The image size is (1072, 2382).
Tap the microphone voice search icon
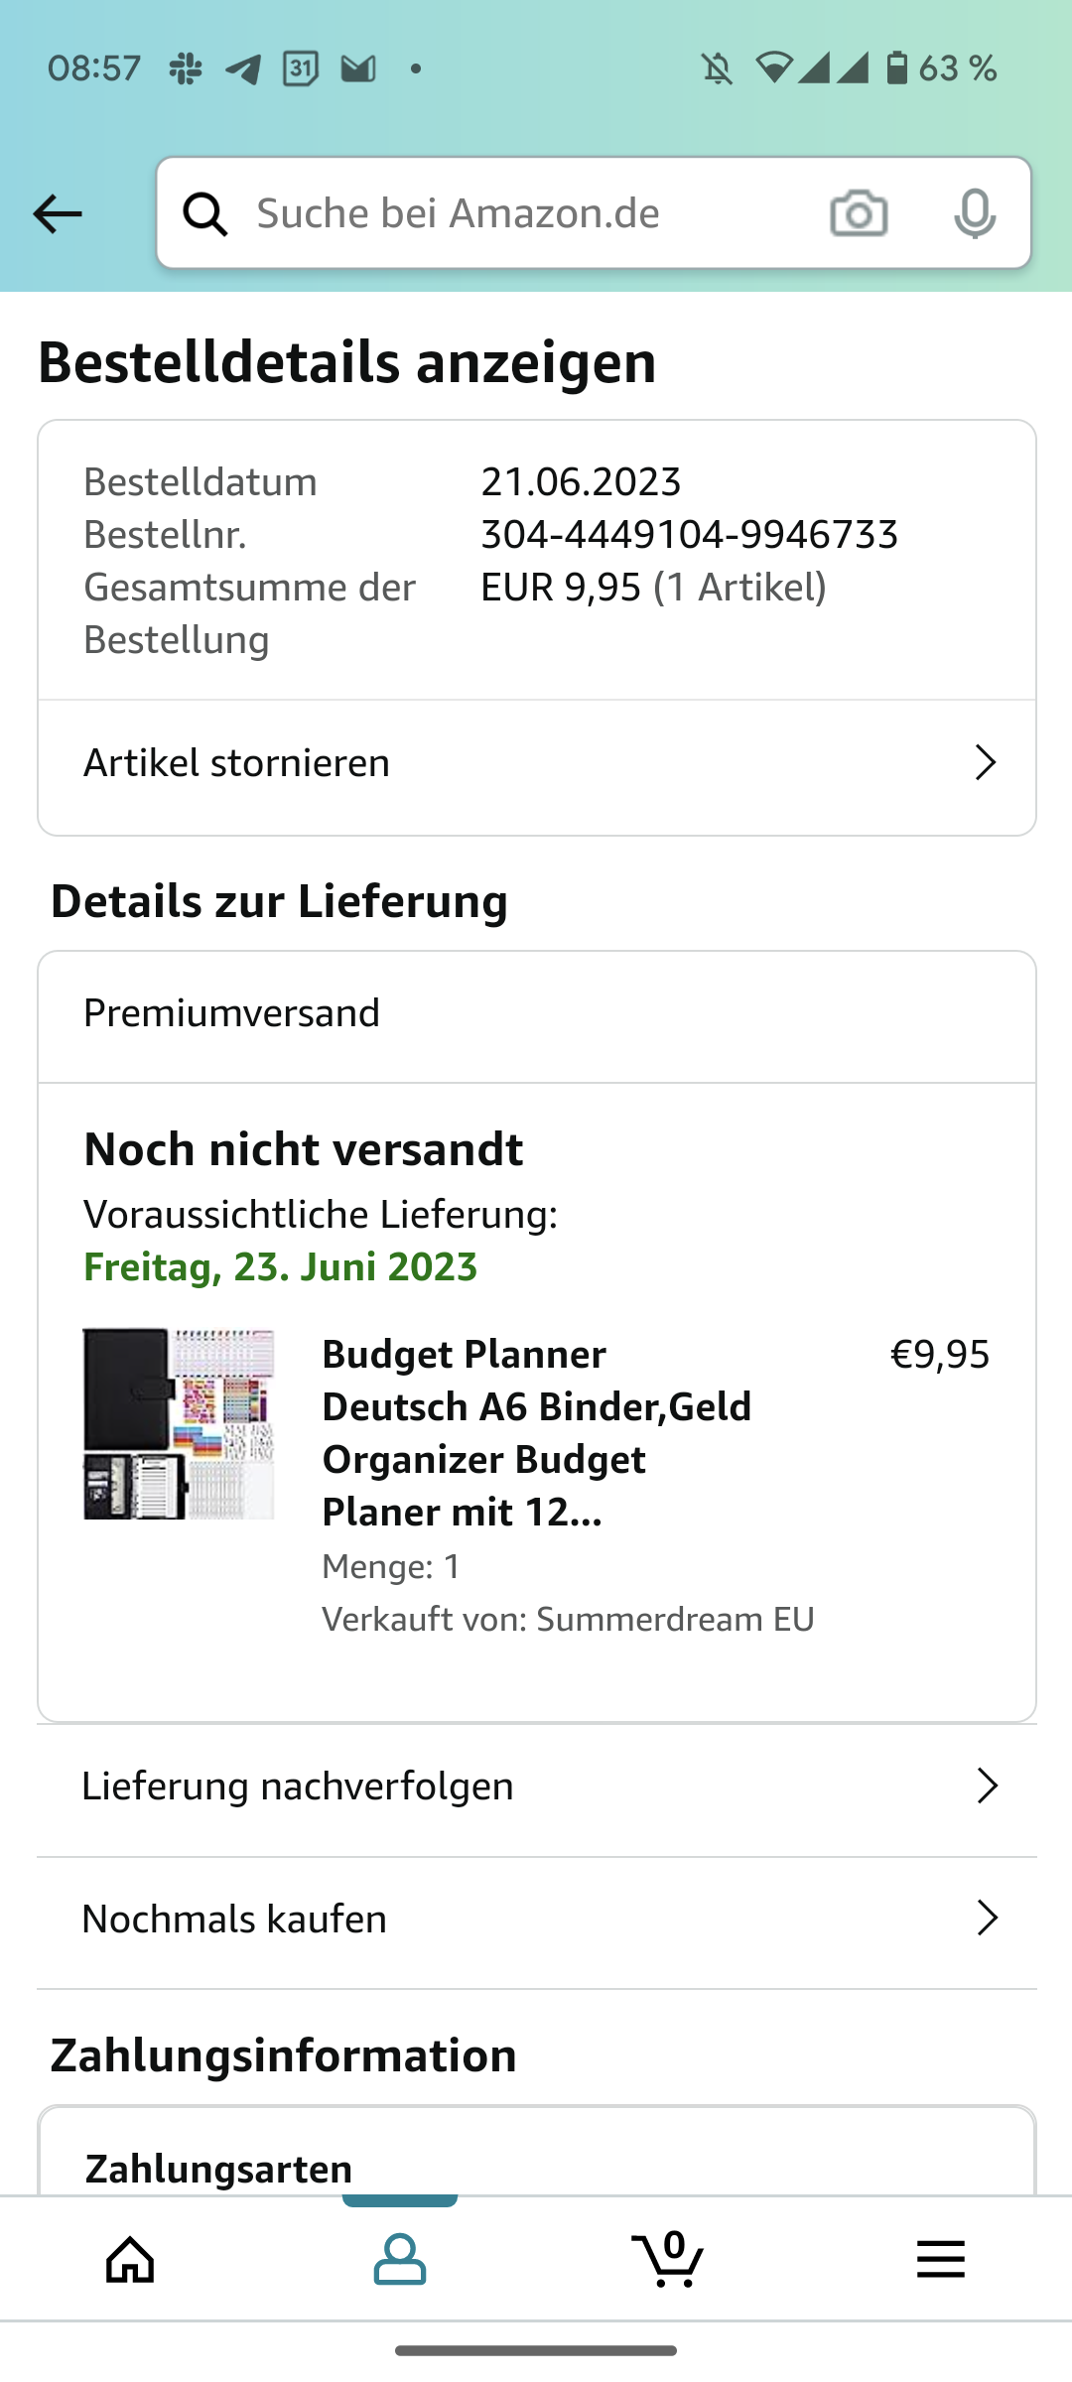coord(974,213)
